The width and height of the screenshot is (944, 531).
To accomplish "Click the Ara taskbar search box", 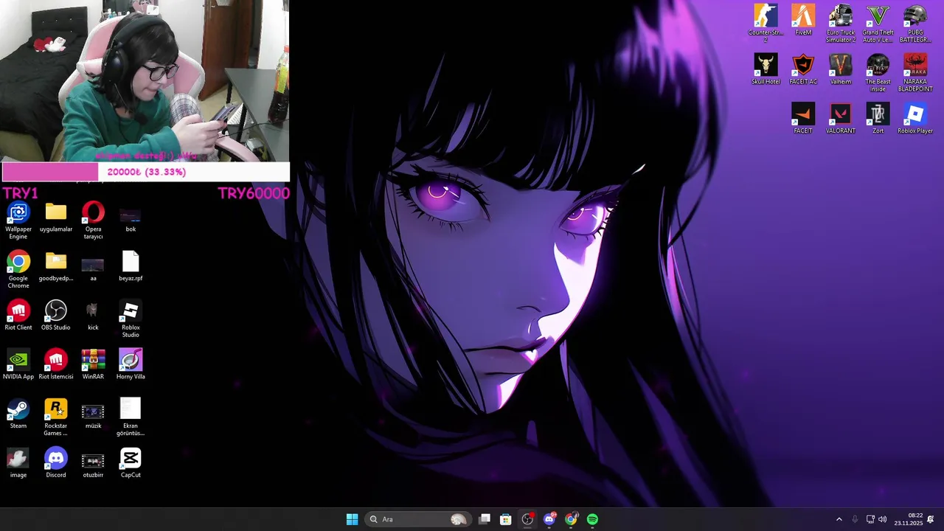I will coord(418,519).
